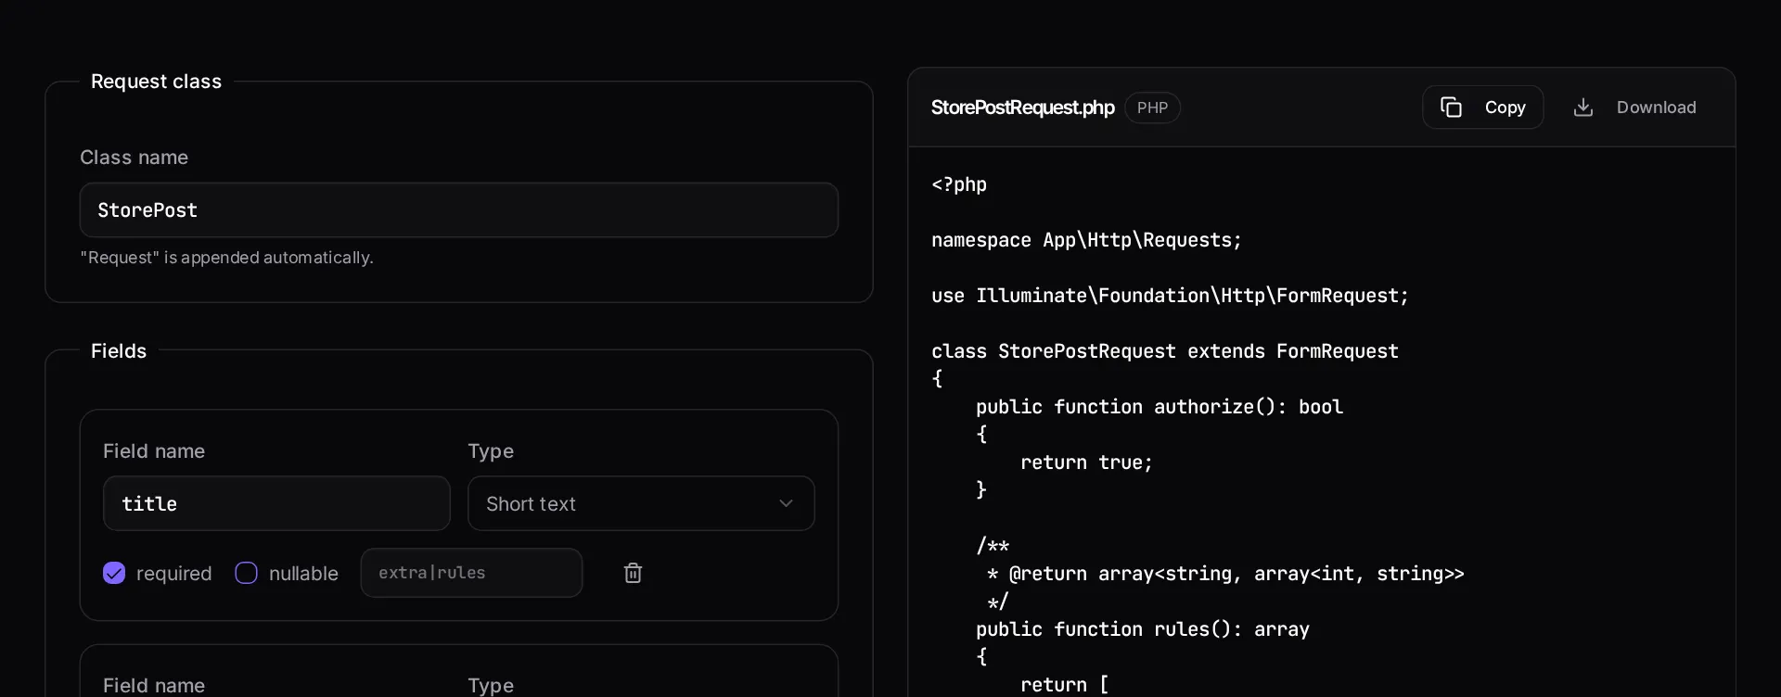Click the Class name label

[134, 158]
